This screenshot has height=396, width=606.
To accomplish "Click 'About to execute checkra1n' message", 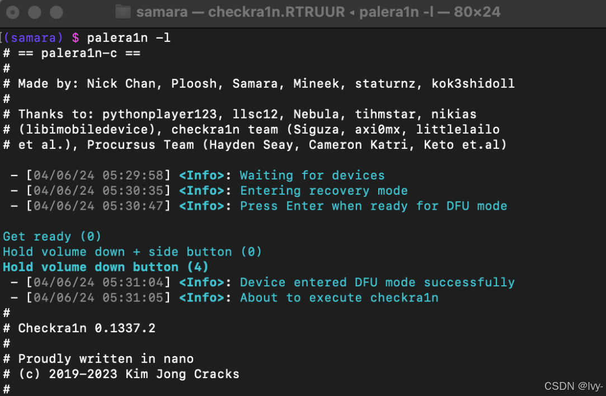I will click(x=339, y=298).
